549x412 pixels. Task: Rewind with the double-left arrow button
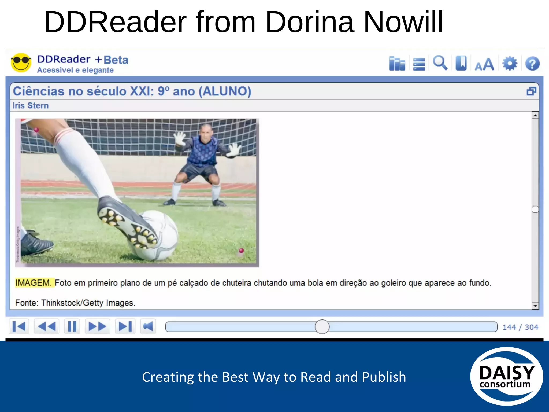coord(47,326)
